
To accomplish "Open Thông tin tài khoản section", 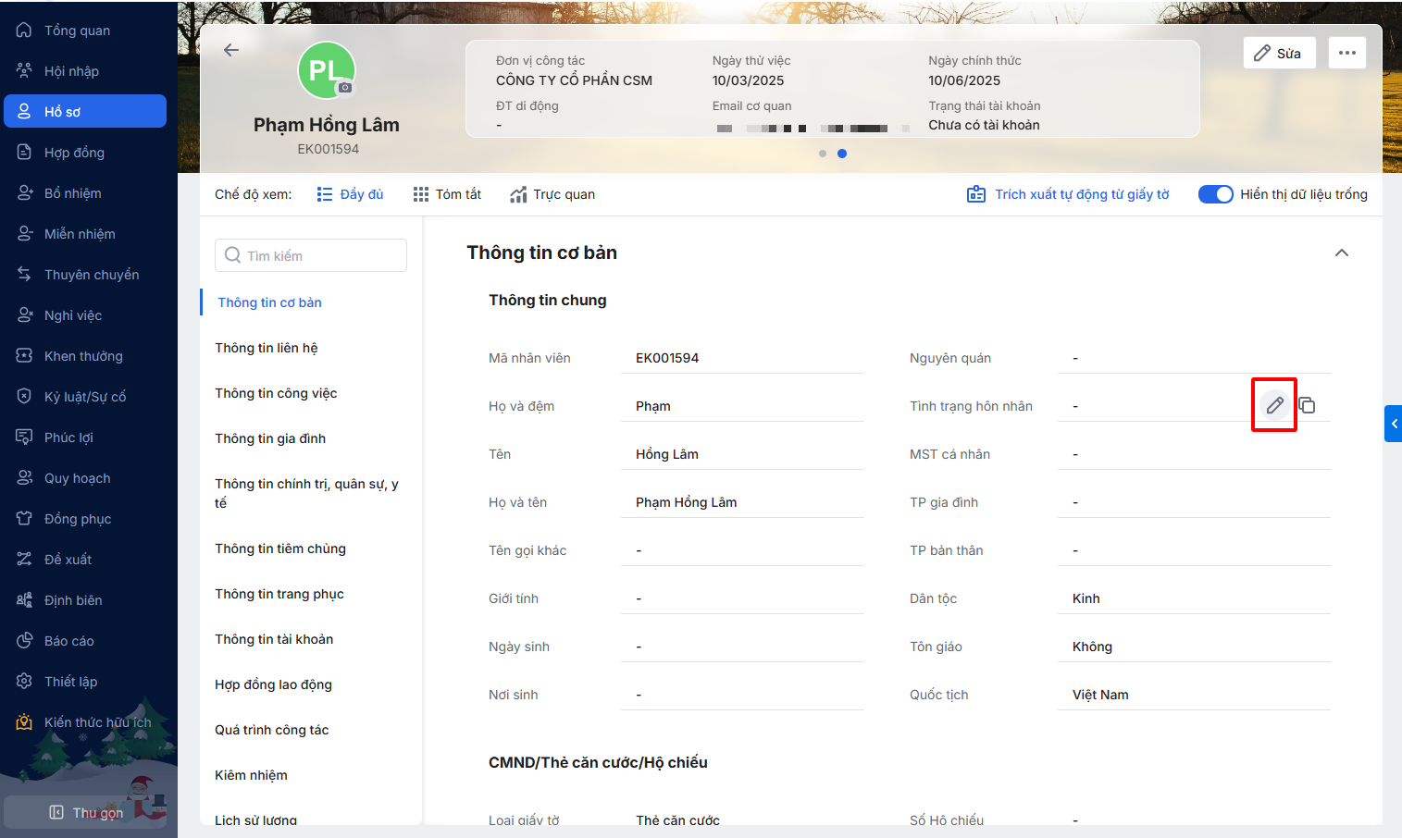I will (x=274, y=639).
